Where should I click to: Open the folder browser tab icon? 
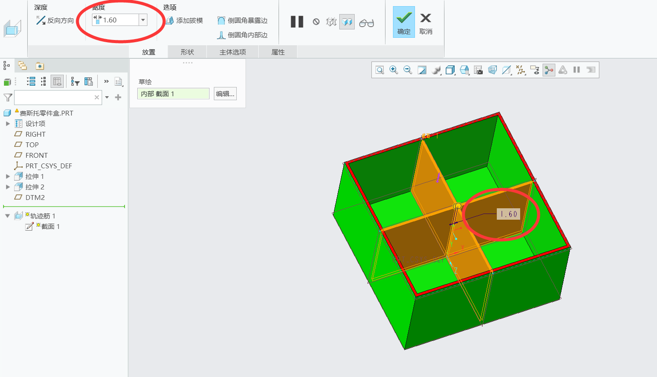click(22, 66)
